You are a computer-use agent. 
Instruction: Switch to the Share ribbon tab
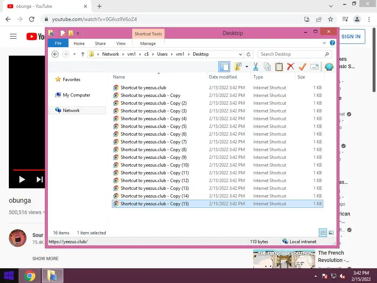100,43
